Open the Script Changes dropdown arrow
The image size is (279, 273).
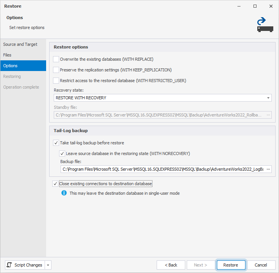48,265
